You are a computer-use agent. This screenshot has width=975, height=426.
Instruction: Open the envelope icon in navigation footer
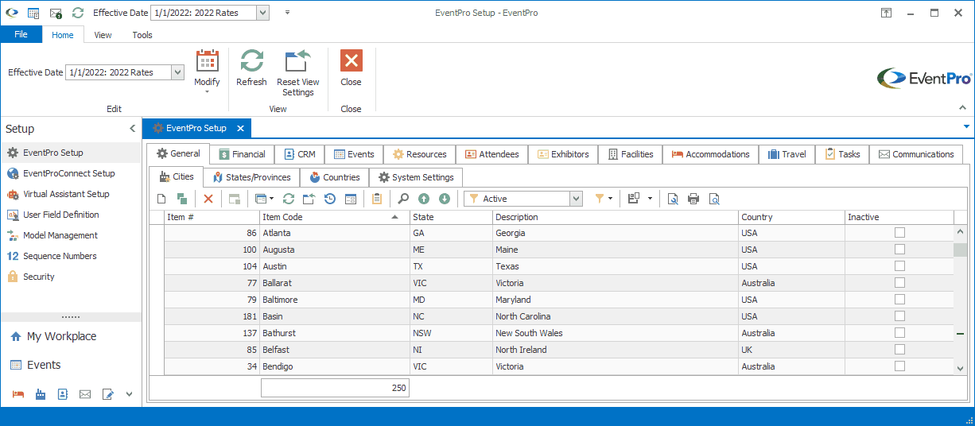(85, 394)
